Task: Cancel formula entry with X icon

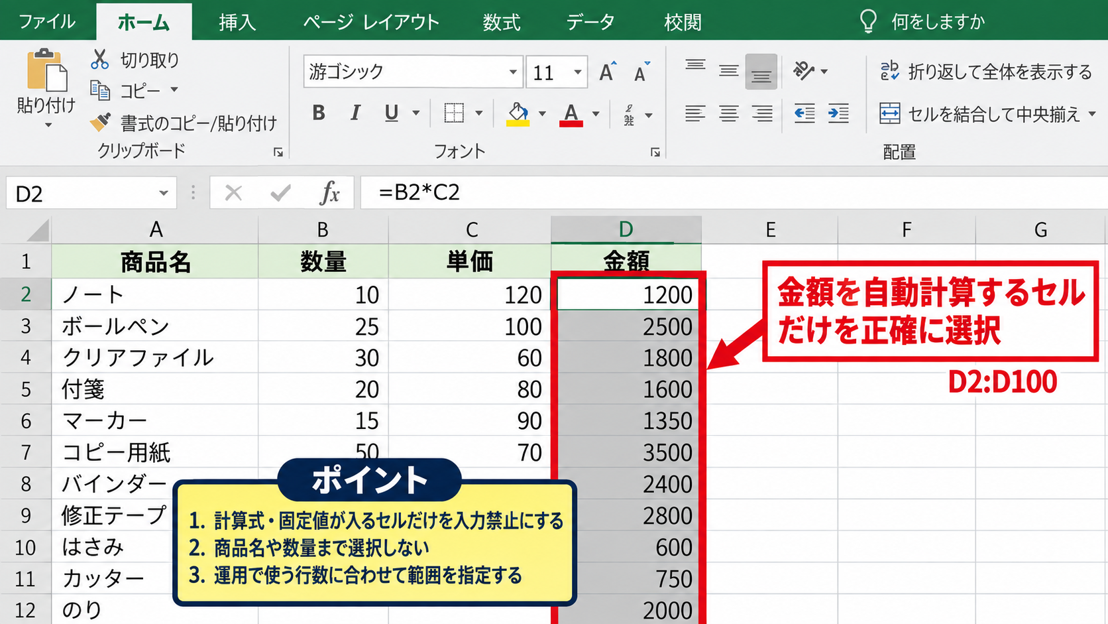Action: tap(233, 193)
